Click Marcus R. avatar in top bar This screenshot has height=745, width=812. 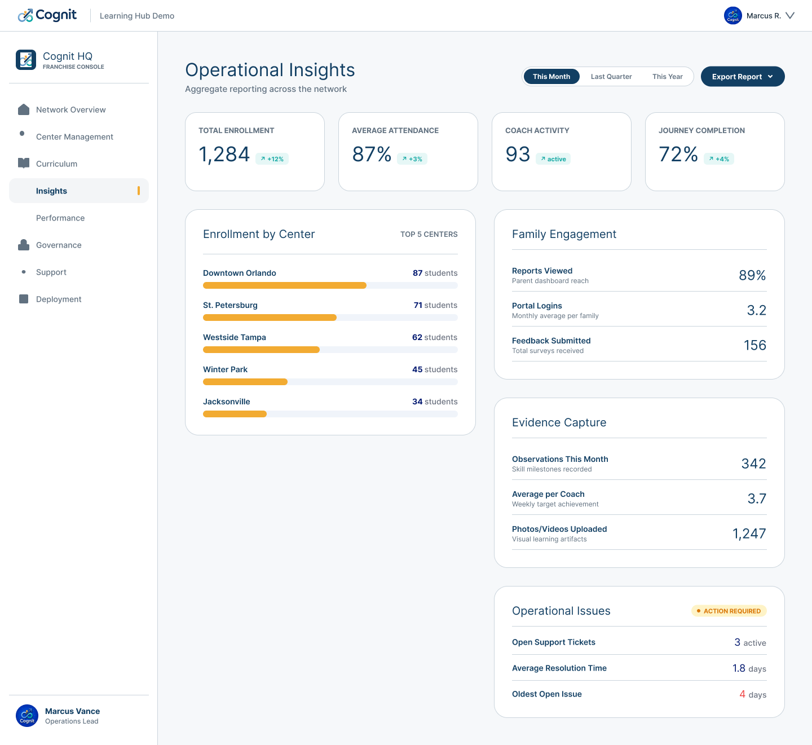[733, 15]
